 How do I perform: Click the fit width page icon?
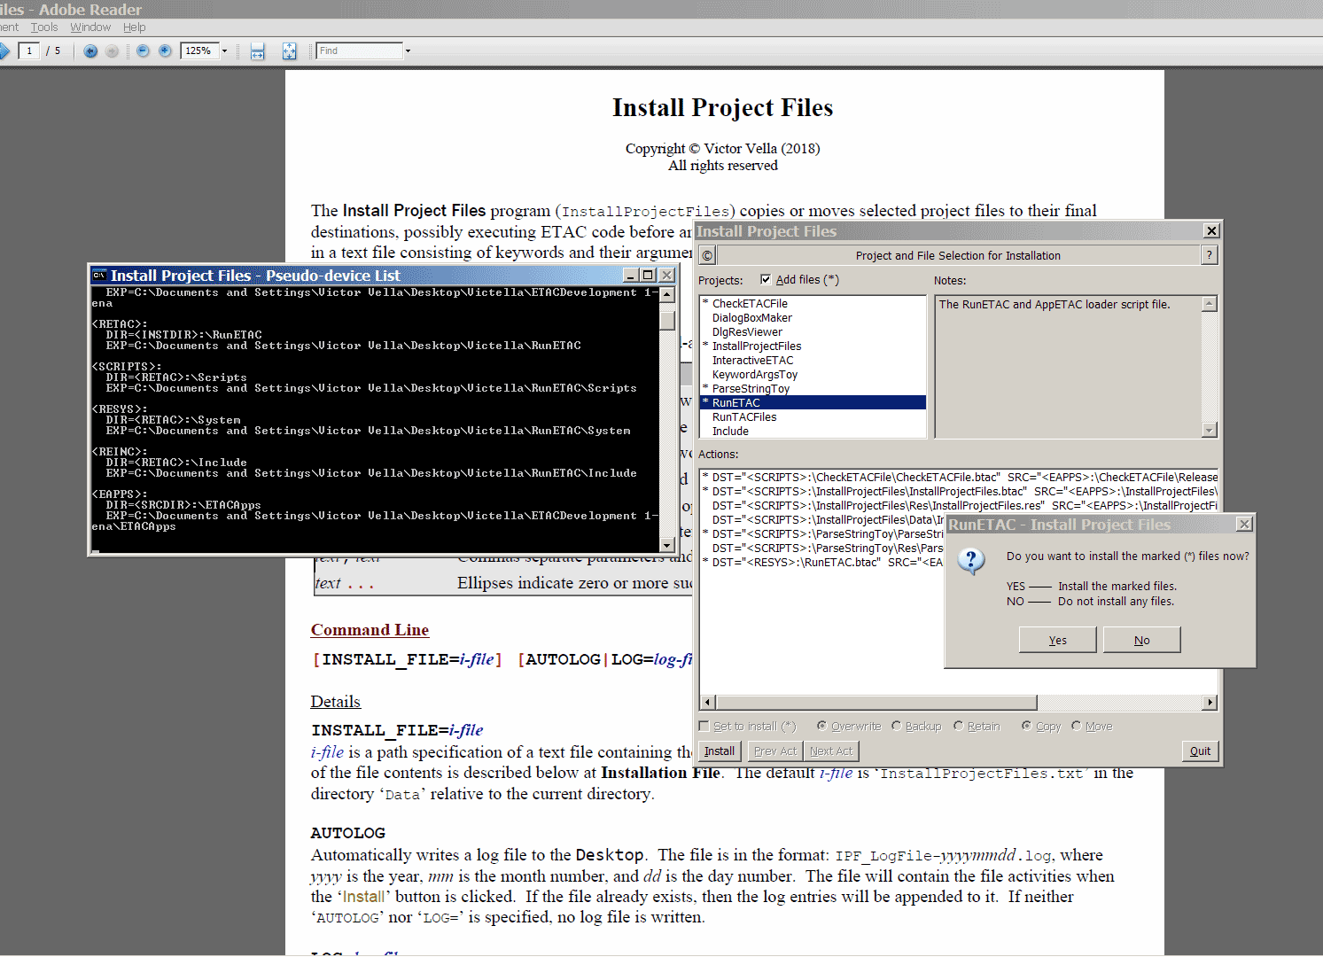[257, 51]
